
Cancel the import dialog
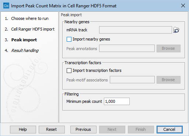pyautogui.click(x=169, y=129)
